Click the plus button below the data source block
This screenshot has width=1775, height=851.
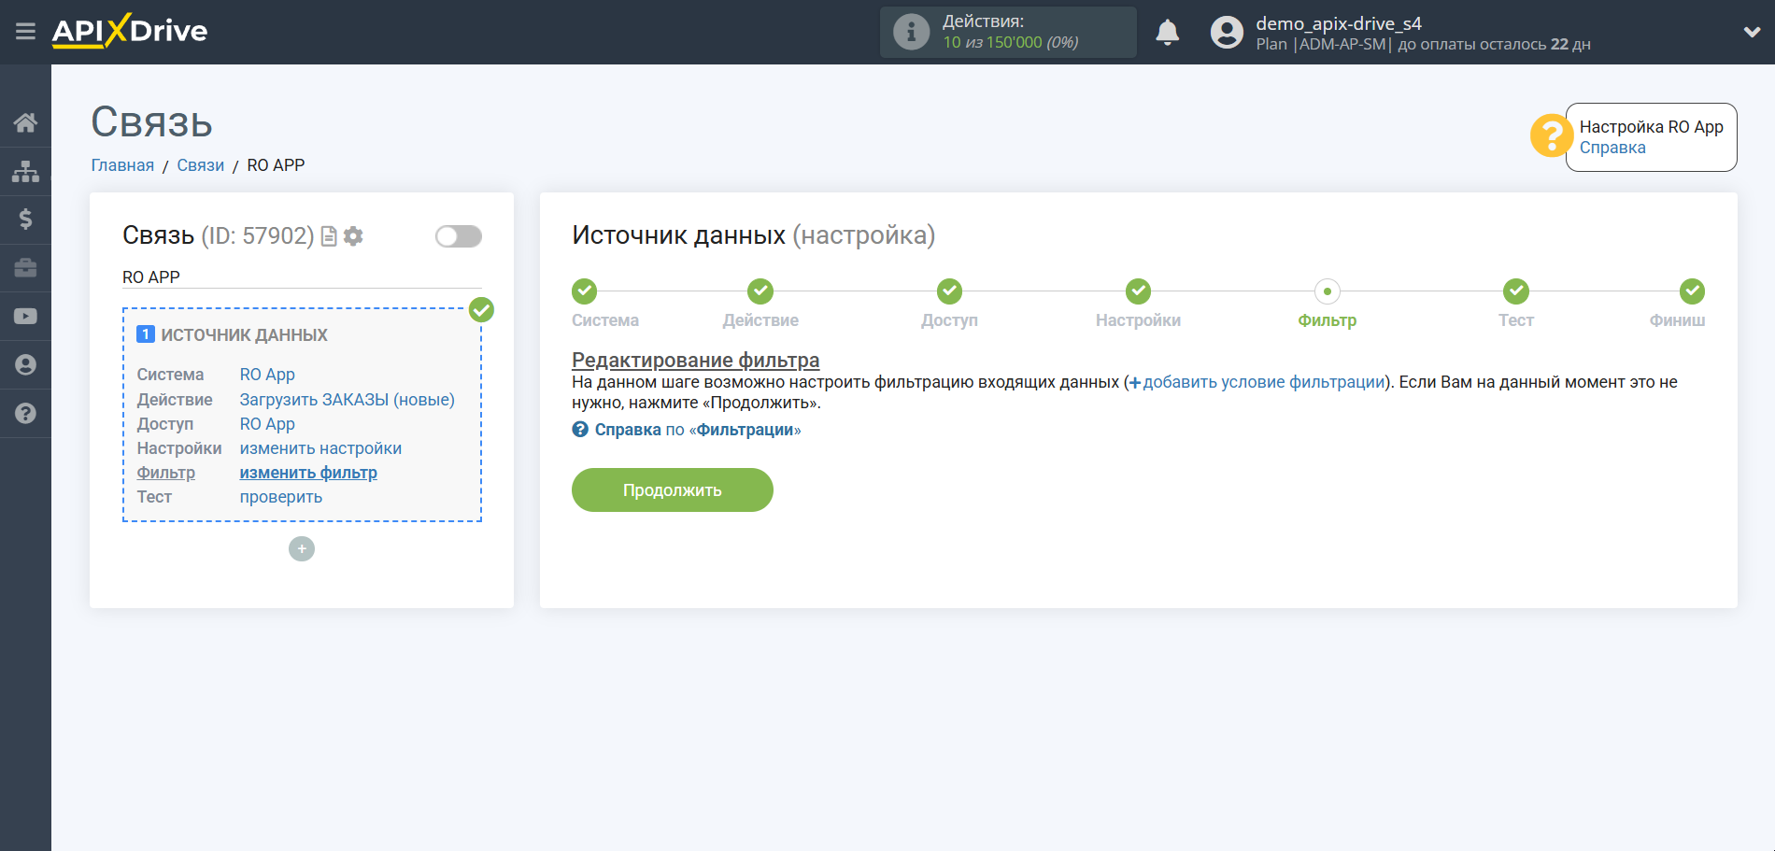[x=301, y=548]
